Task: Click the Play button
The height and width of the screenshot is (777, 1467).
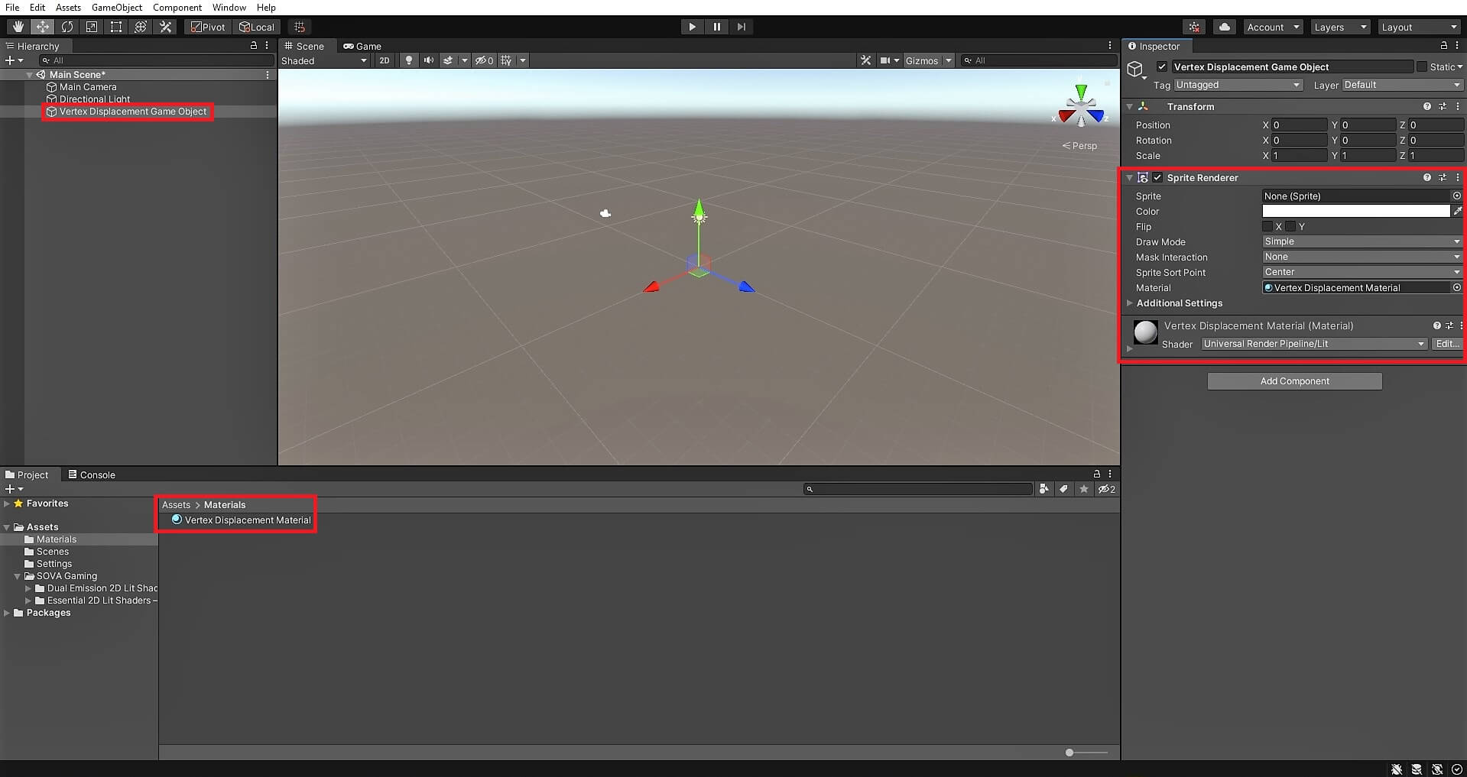Action: coord(692,27)
